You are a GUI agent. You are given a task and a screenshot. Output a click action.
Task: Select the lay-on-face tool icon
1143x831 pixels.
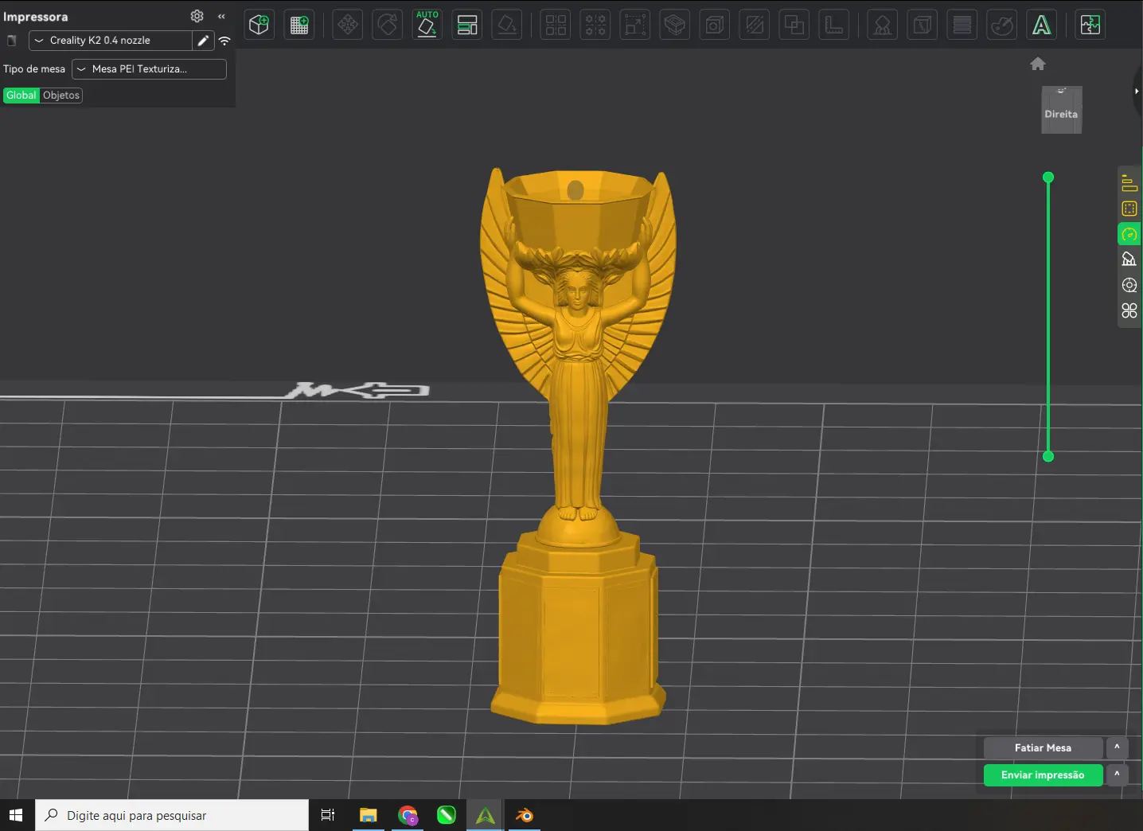point(507,25)
